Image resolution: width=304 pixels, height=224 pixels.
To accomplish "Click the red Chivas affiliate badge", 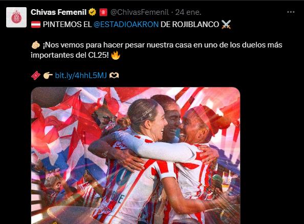I will pos(103,12).
